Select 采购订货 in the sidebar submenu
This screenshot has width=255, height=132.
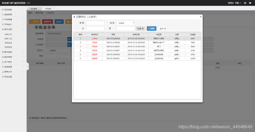coord(8,34)
